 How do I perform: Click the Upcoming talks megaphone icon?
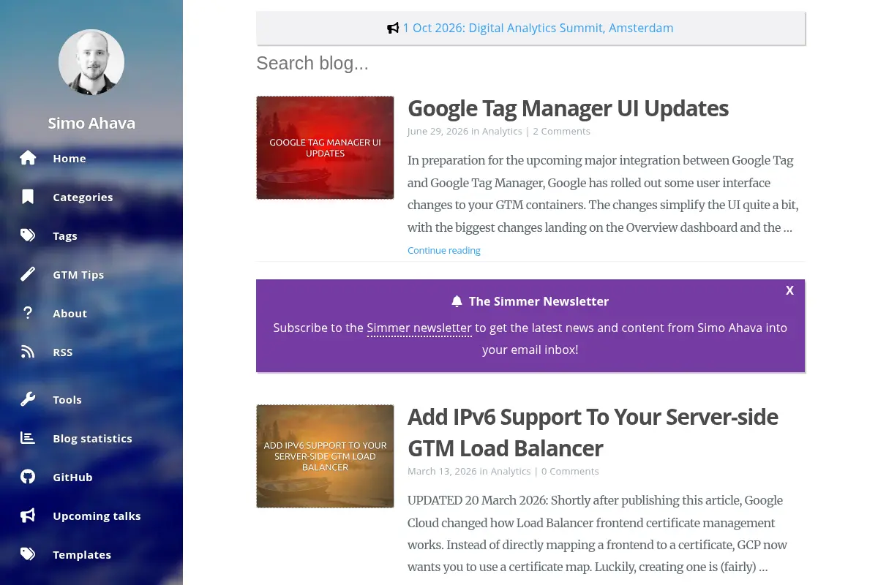tap(28, 516)
